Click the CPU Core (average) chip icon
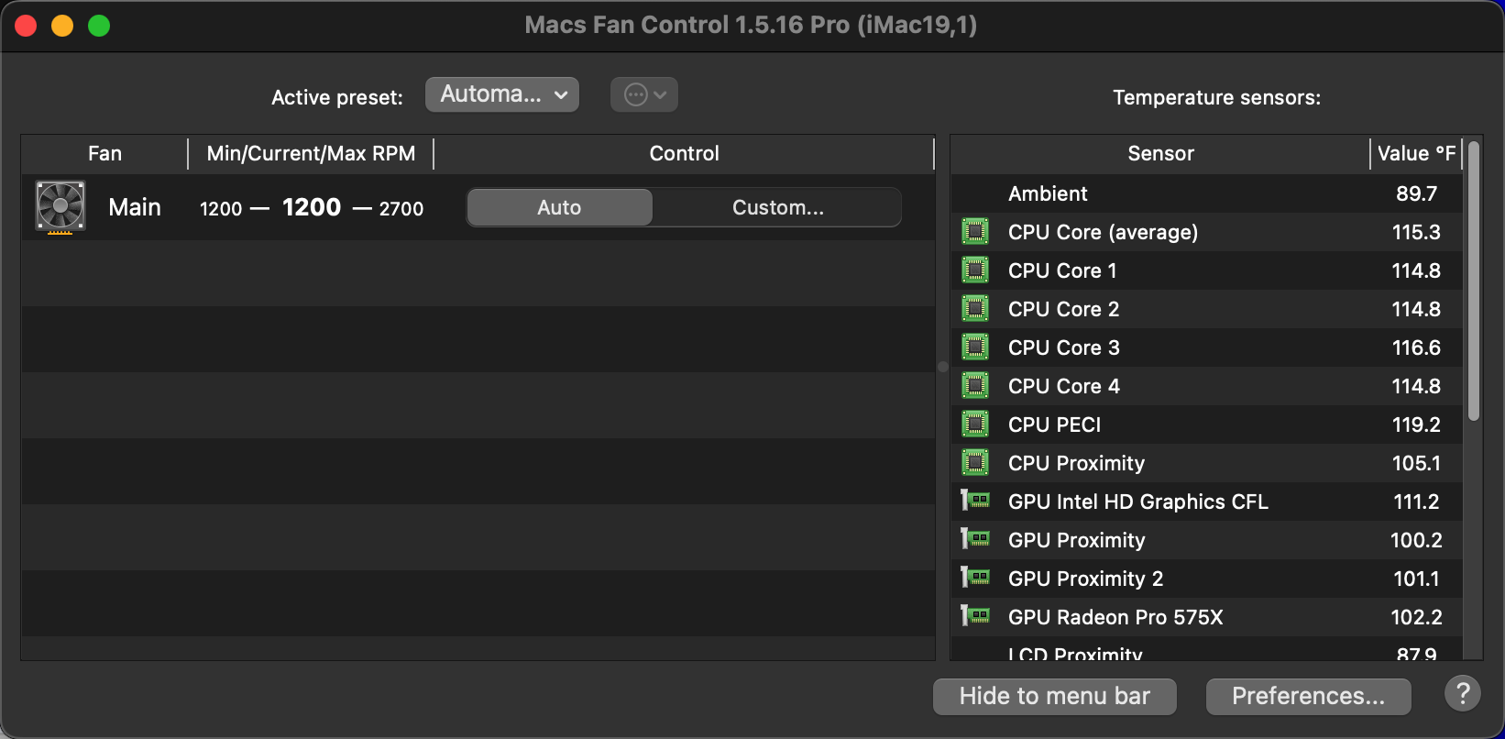 click(975, 232)
